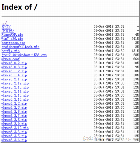The image size is (140, 143).
Task: Download Win7_x86.zip
Action: [12, 39]
